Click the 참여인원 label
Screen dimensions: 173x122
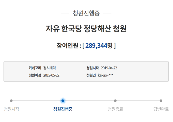pos(67,45)
